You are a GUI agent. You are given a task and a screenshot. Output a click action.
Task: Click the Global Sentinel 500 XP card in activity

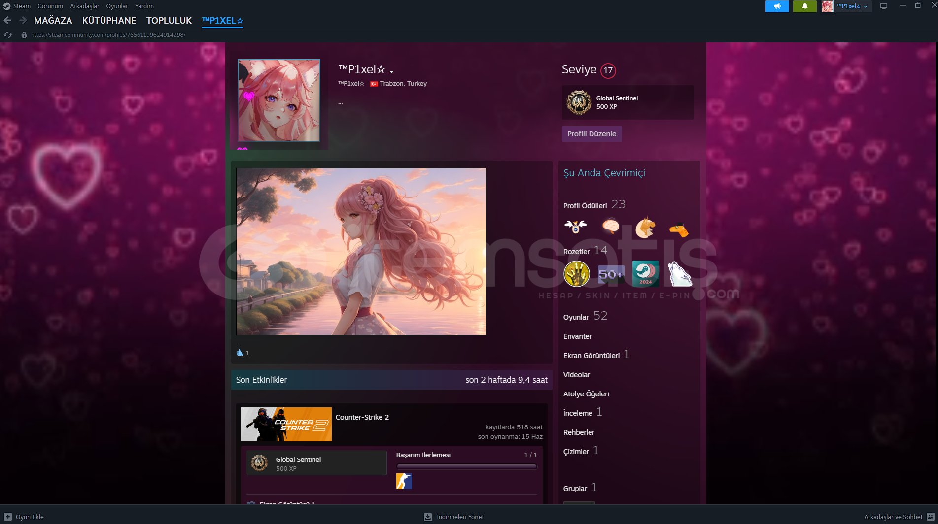tap(316, 463)
